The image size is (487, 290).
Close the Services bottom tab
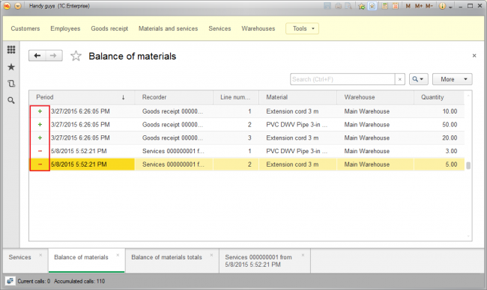[40, 256]
